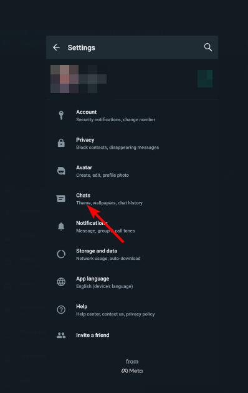
Task: Click the key icon beside Account
Action: (x=61, y=116)
